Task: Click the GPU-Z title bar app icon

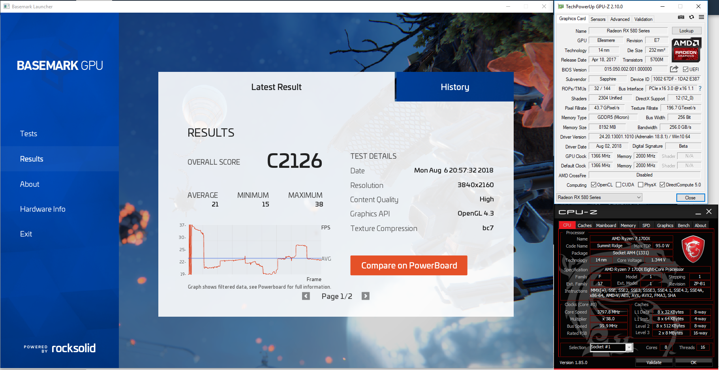Action: pos(561,6)
